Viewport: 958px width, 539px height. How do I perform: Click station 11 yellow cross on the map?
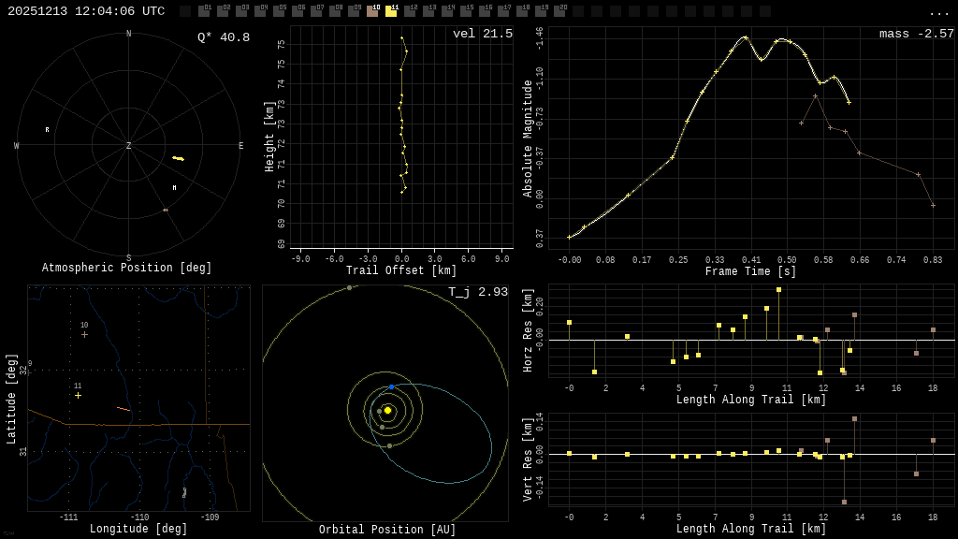(78, 396)
